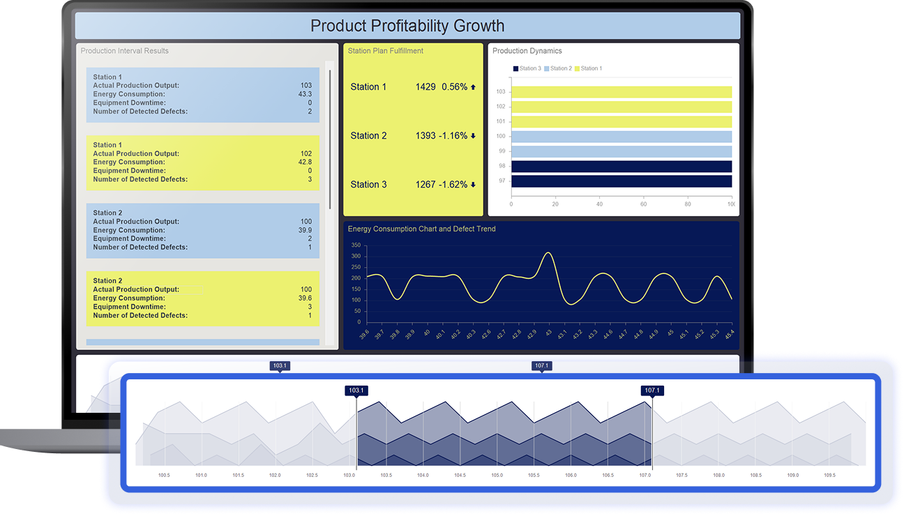Click the Station 1 upward trend arrow

[x=473, y=86]
